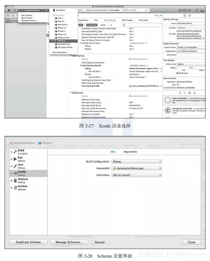Toggle the navigator pane visibility icon
This screenshot has height=261, width=210.
pyautogui.click(x=197, y=10)
